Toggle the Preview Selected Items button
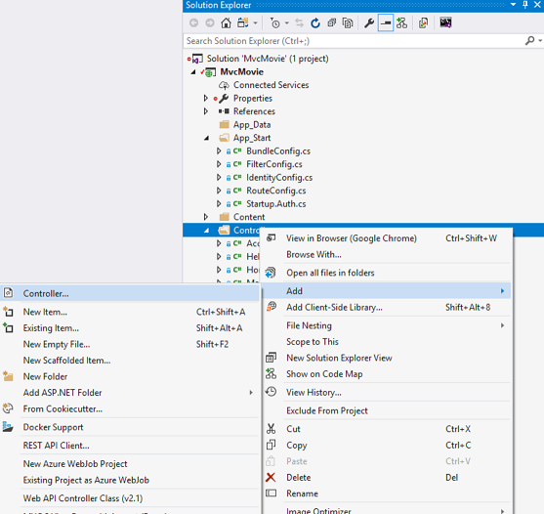 [386, 23]
